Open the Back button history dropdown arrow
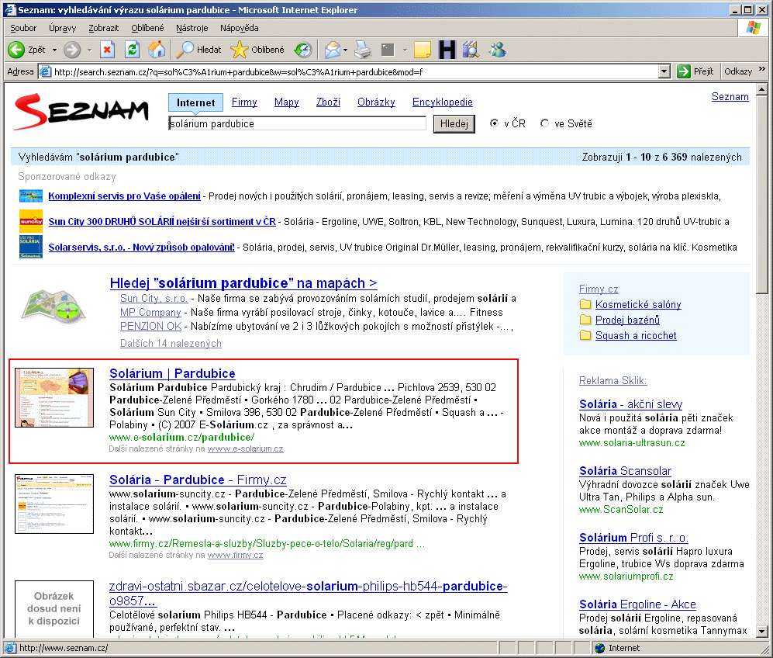The height and width of the screenshot is (658, 773). 54,50
